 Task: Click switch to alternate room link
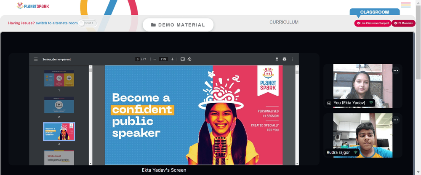tap(57, 23)
